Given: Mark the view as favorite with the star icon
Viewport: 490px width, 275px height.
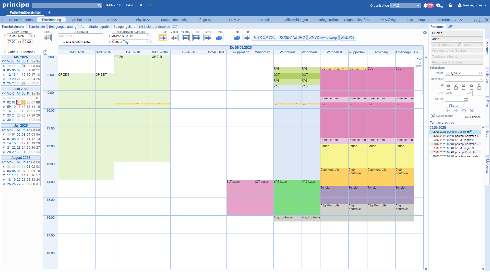Looking at the screenshot, I should 475,20.
